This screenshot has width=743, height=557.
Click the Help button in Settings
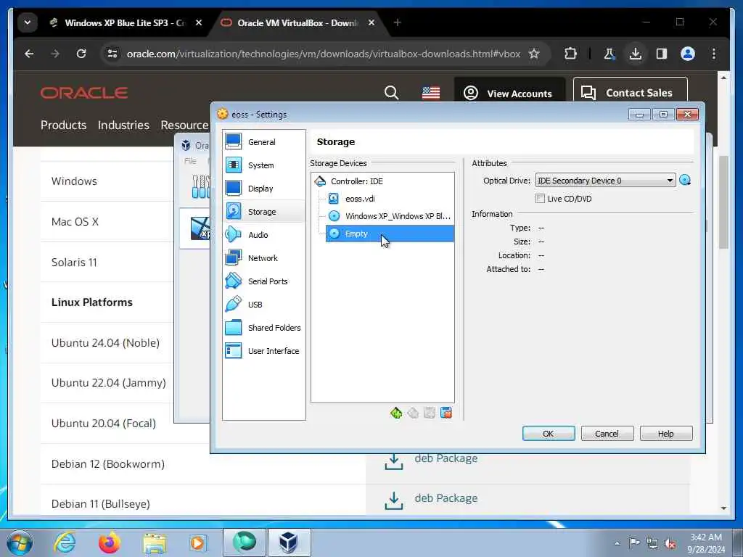(x=666, y=434)
